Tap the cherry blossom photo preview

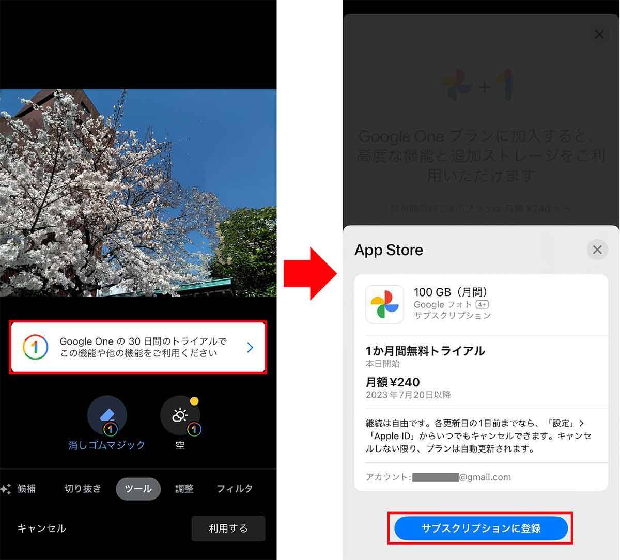coord(138,193)
